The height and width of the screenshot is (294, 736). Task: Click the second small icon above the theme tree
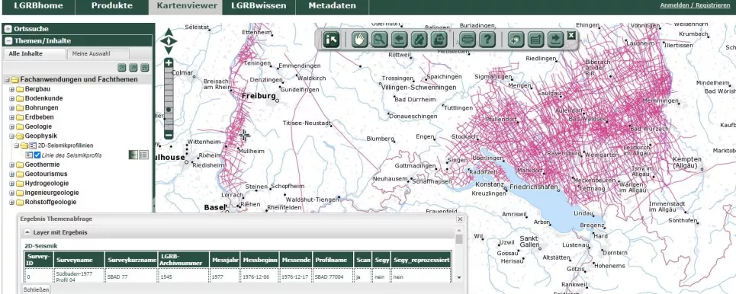tap(133, 68)
